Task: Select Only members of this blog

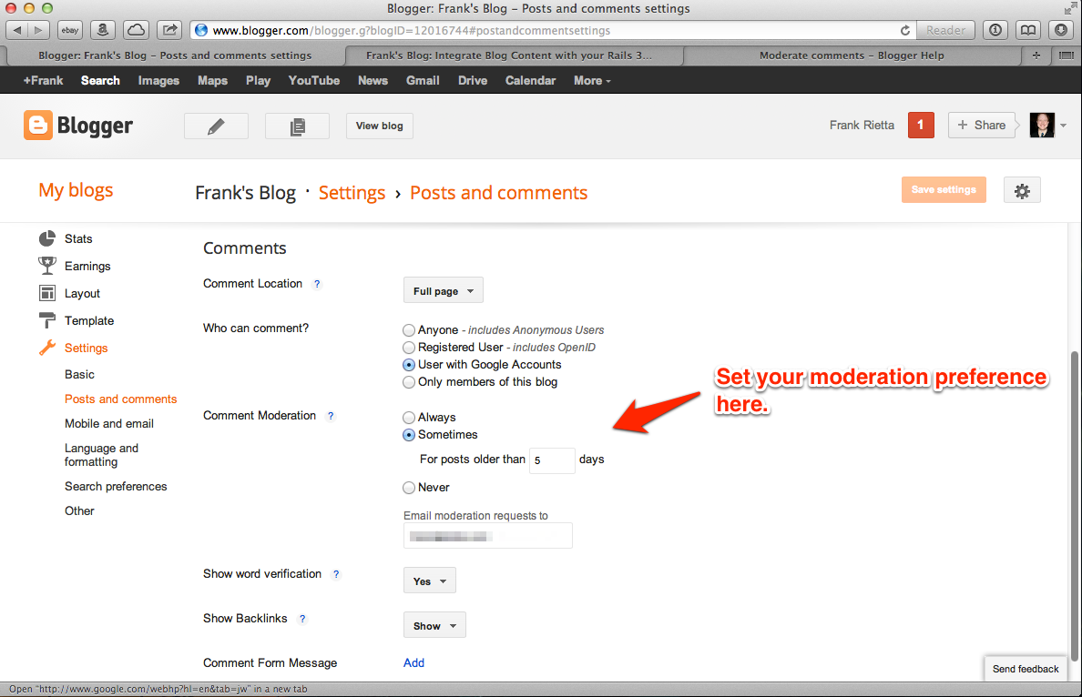Action: click(x=409, y=382)
